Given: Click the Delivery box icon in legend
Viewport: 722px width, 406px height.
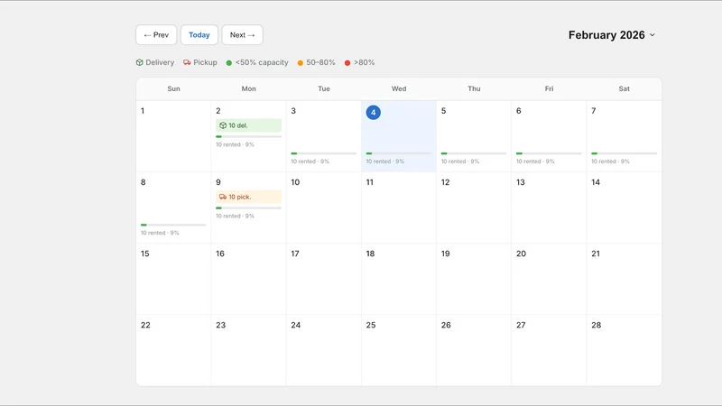Looking at the screenshot, I should coord(140,62).
